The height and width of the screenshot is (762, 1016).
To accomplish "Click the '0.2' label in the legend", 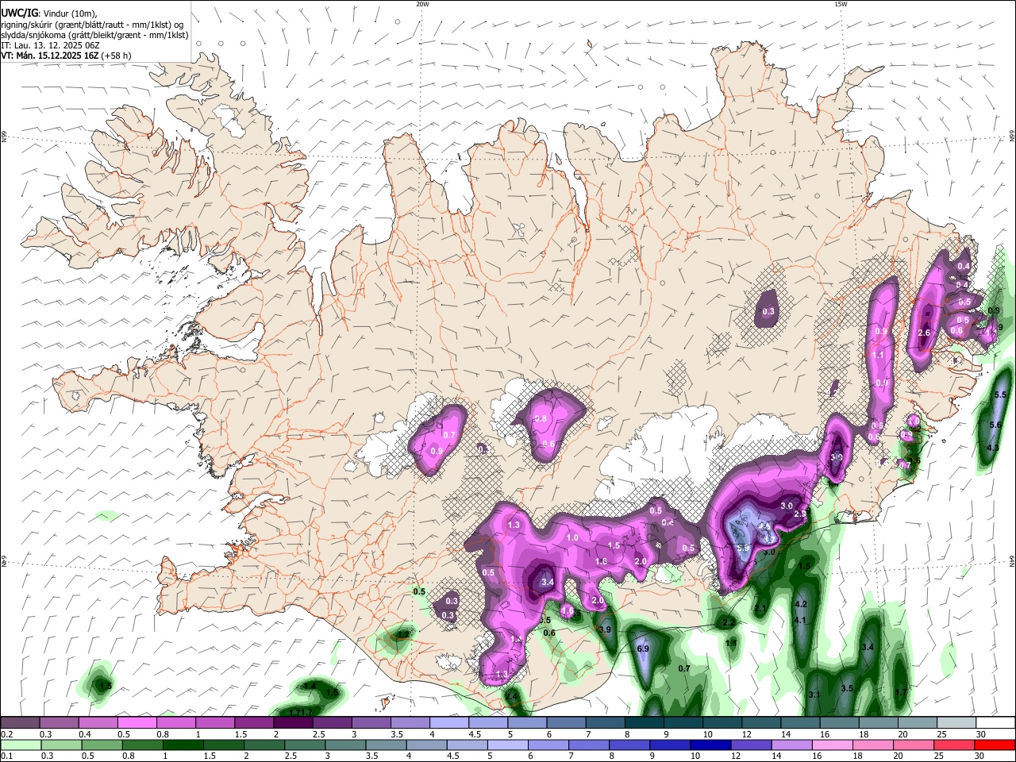I will 6,733.
